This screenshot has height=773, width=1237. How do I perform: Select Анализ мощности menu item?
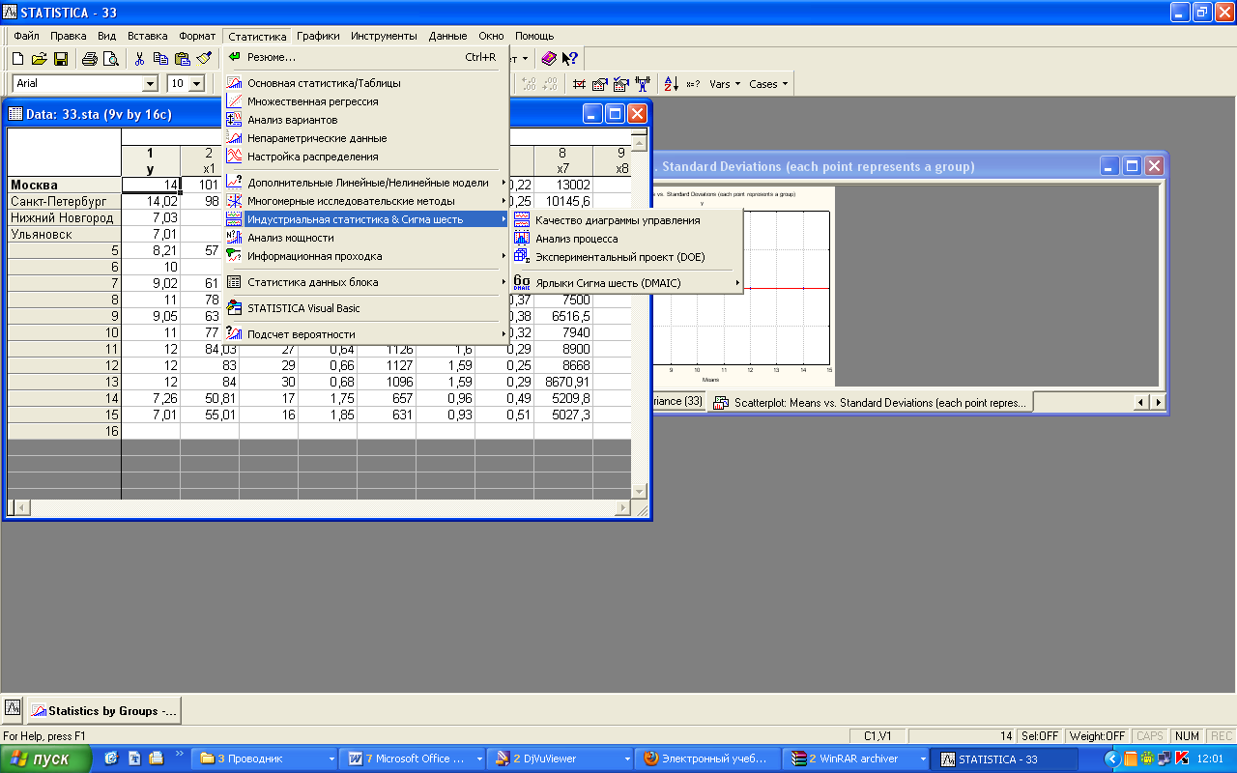366,238
